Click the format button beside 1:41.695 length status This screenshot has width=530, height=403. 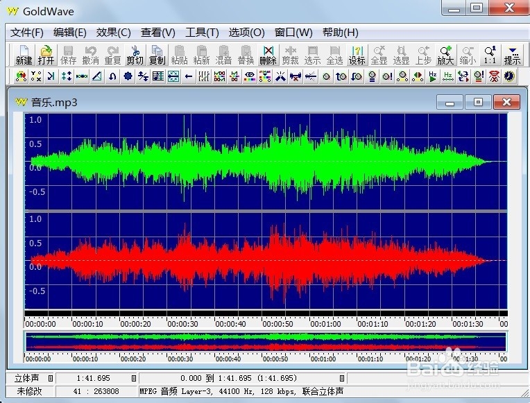(134, 378)
